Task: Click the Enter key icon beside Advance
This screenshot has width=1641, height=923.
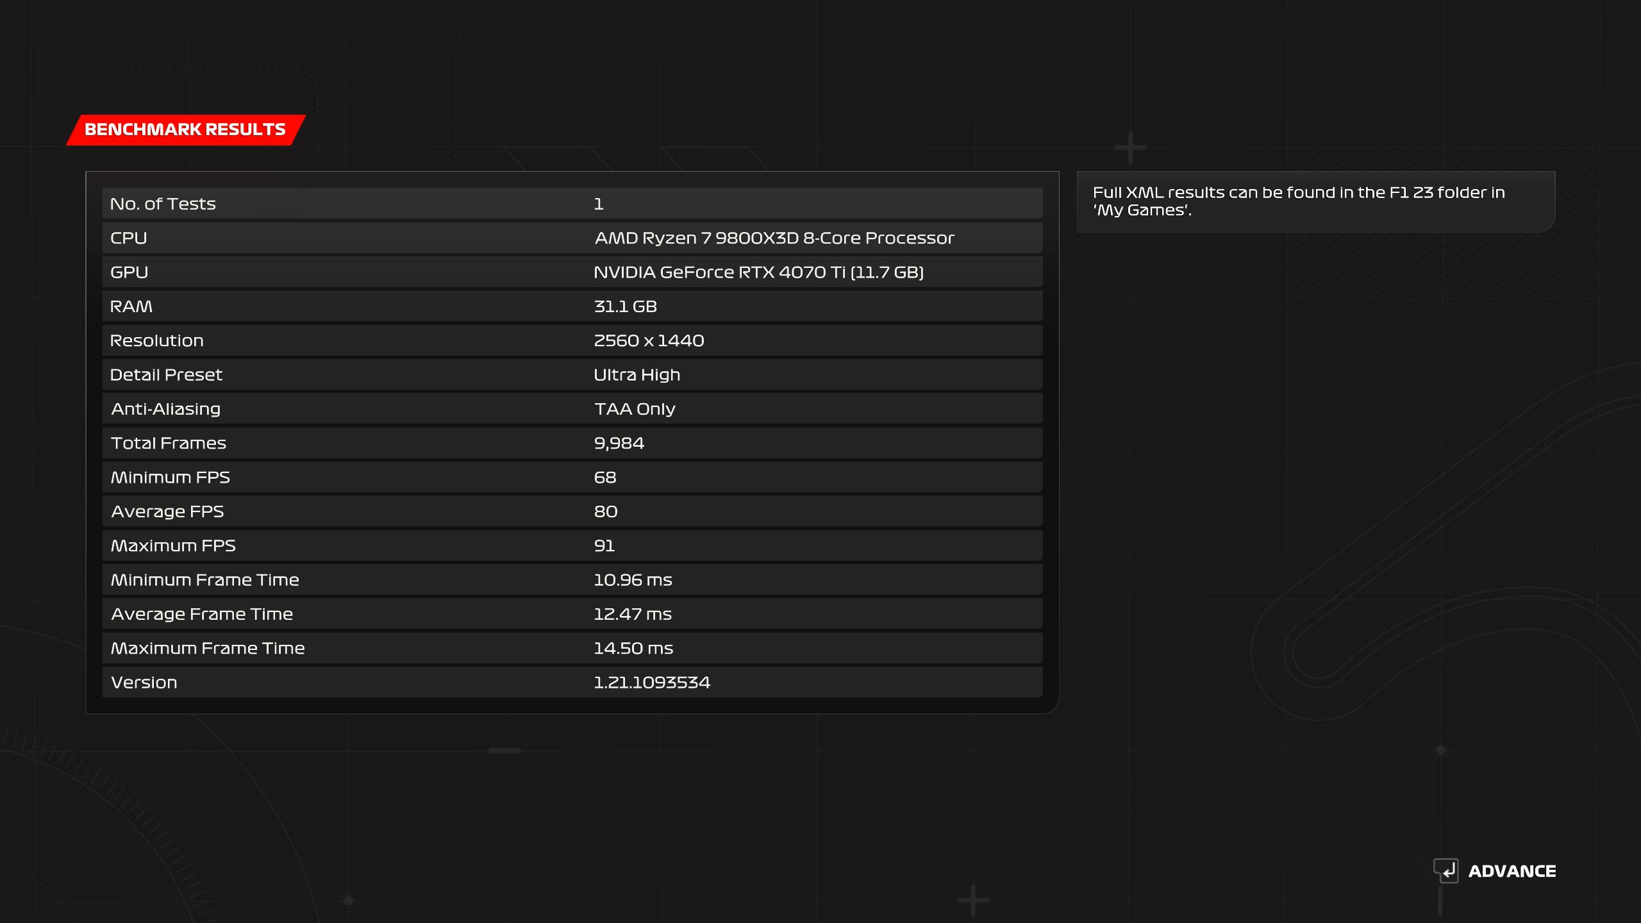Action: click(1445, 870)
